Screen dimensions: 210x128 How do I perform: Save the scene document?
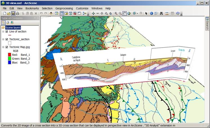[13, 13]
